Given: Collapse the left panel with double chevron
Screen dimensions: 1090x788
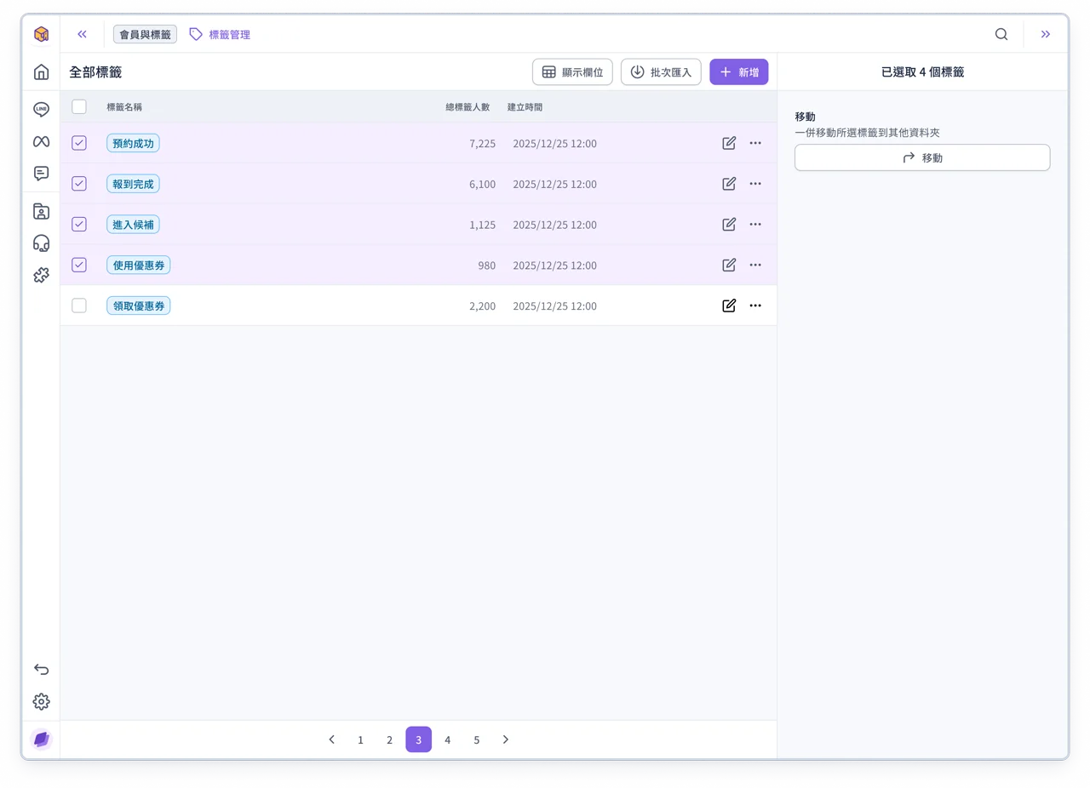Looking at the screenshot, I should 82,34.
